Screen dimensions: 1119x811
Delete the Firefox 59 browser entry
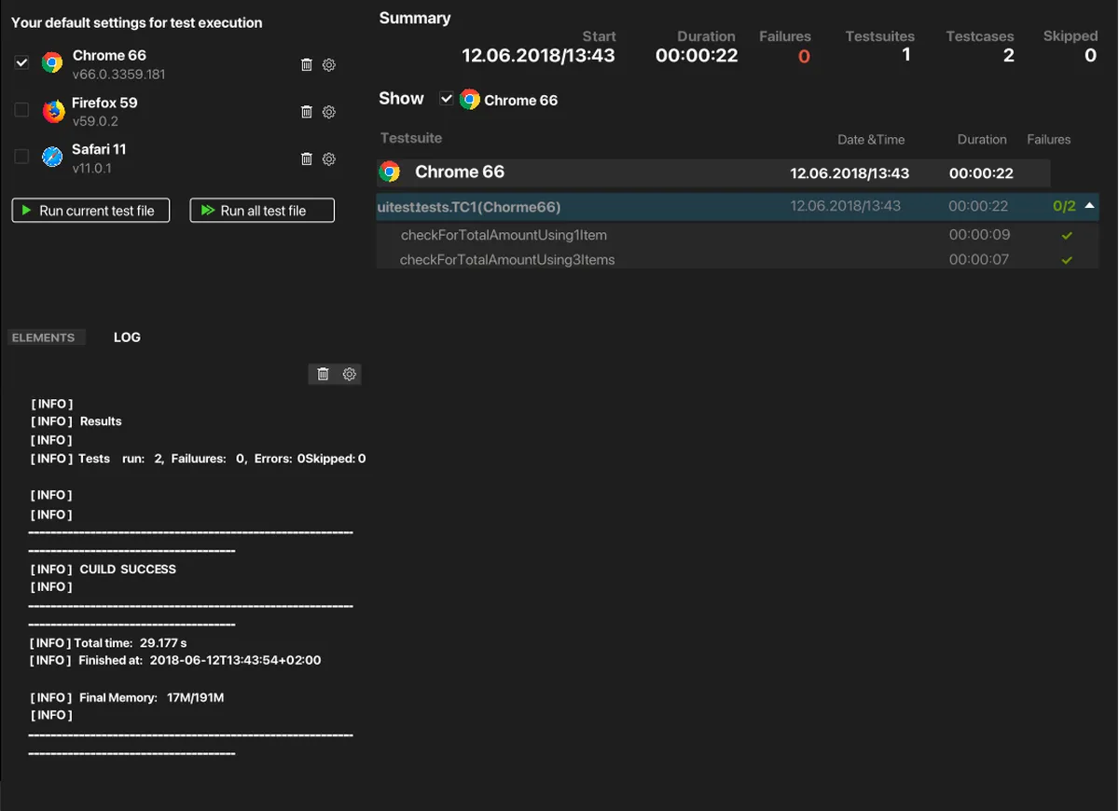tap(306, 112)
